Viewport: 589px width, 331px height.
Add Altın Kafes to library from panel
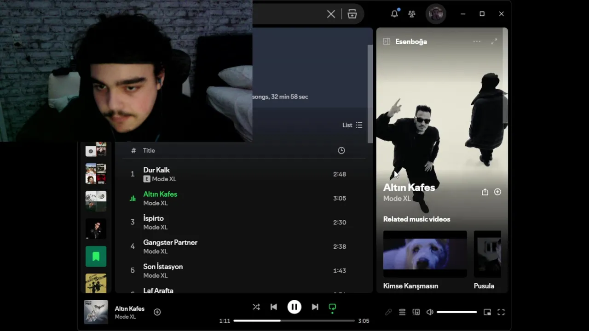[x=497, y=192]
